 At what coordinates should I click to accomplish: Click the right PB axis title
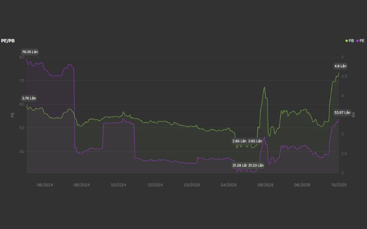(353, 114)
